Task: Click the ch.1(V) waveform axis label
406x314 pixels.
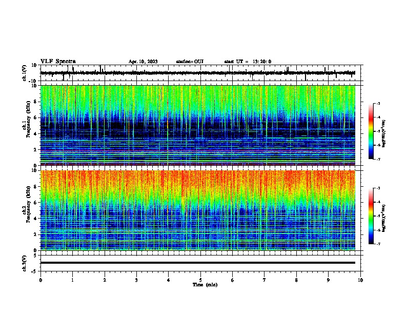Action: (x=25, y=73)
